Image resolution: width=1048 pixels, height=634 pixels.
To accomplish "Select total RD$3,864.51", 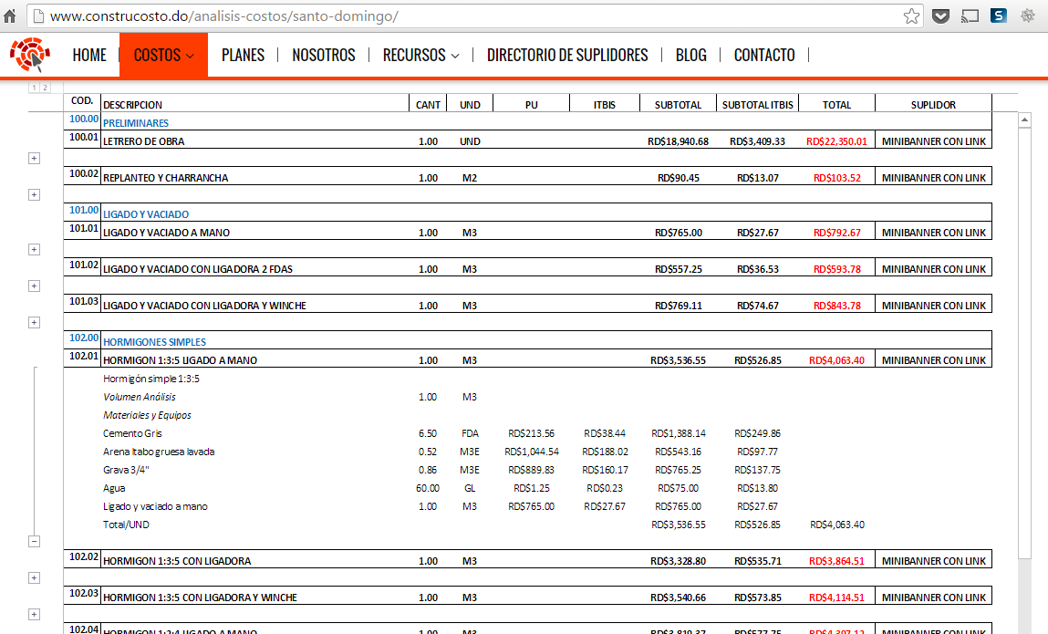I will pos(836,561).
